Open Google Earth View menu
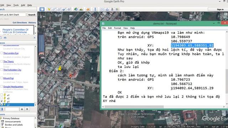Viewport: 228px width, 128px height. tap(9, 5)
